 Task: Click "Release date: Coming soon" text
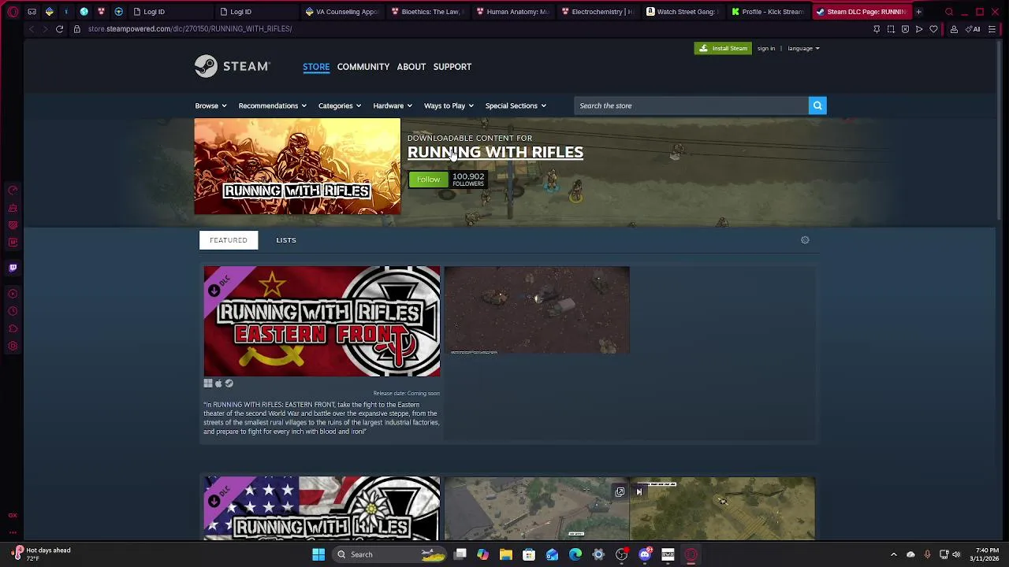point(406,393)
